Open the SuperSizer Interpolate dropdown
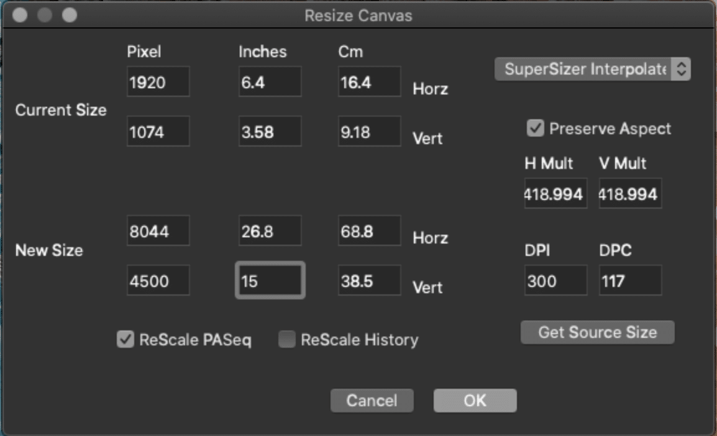 pyautogui.click(x=592, y=70)
